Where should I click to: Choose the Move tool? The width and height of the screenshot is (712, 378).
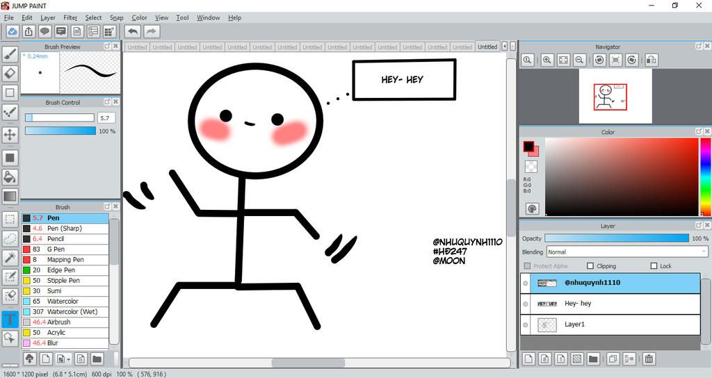(10, 135)
